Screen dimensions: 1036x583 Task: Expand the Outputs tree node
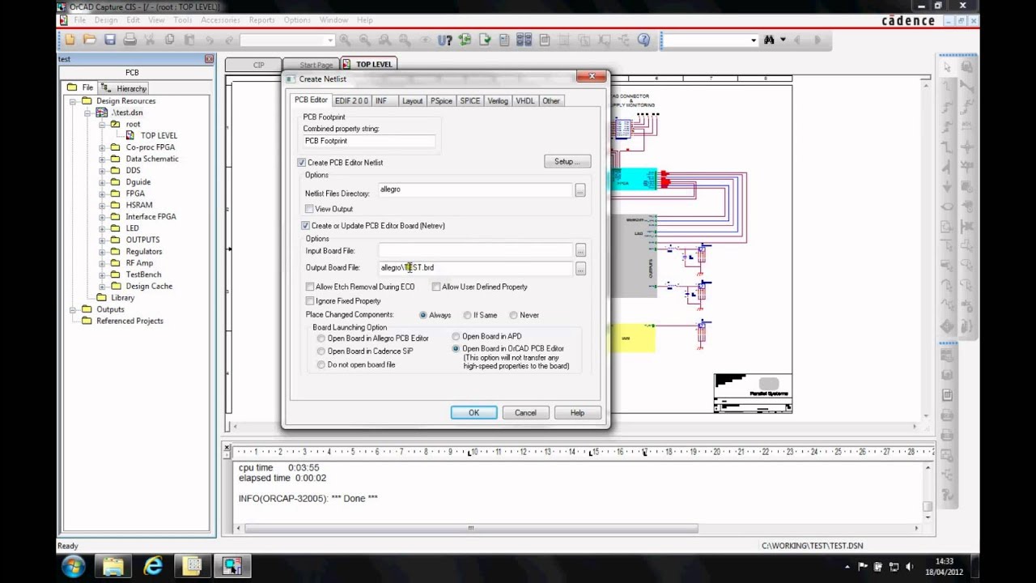[73, 309]
